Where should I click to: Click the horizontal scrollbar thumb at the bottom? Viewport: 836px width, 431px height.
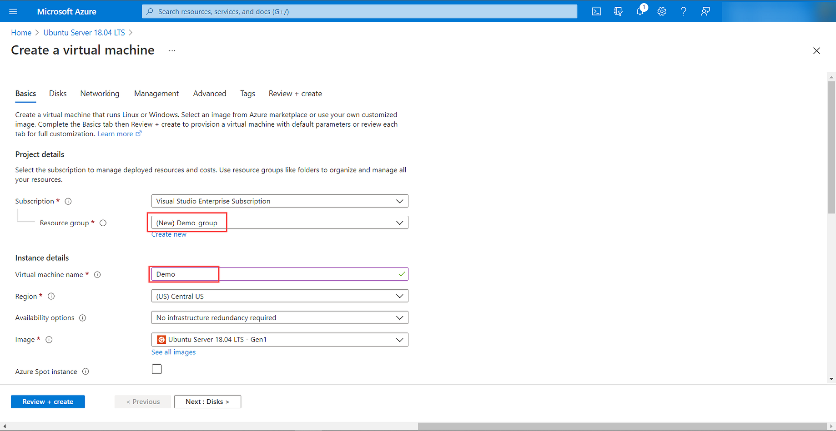tap(622, 426)
